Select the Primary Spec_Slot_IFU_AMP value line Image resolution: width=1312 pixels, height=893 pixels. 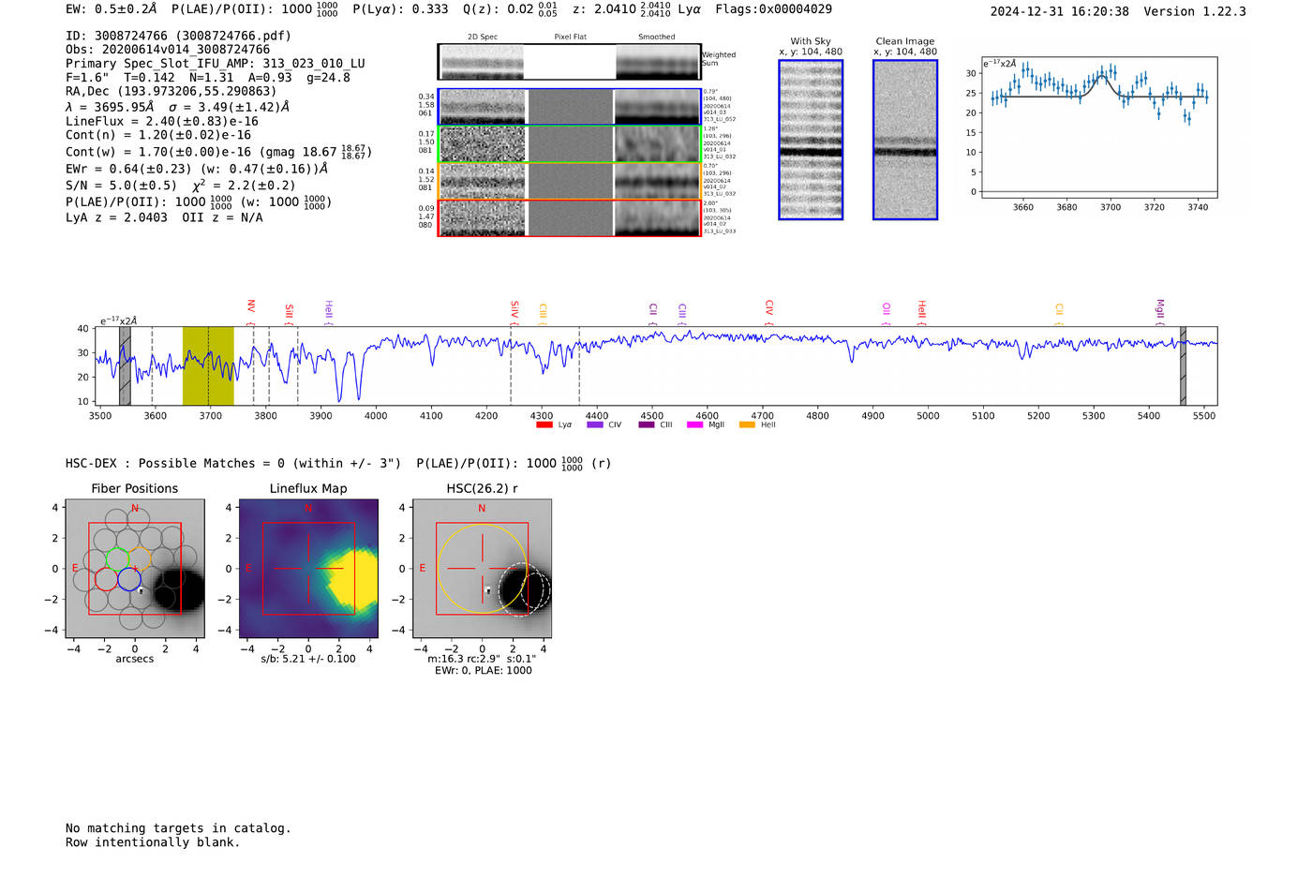(x=216, y=64)
